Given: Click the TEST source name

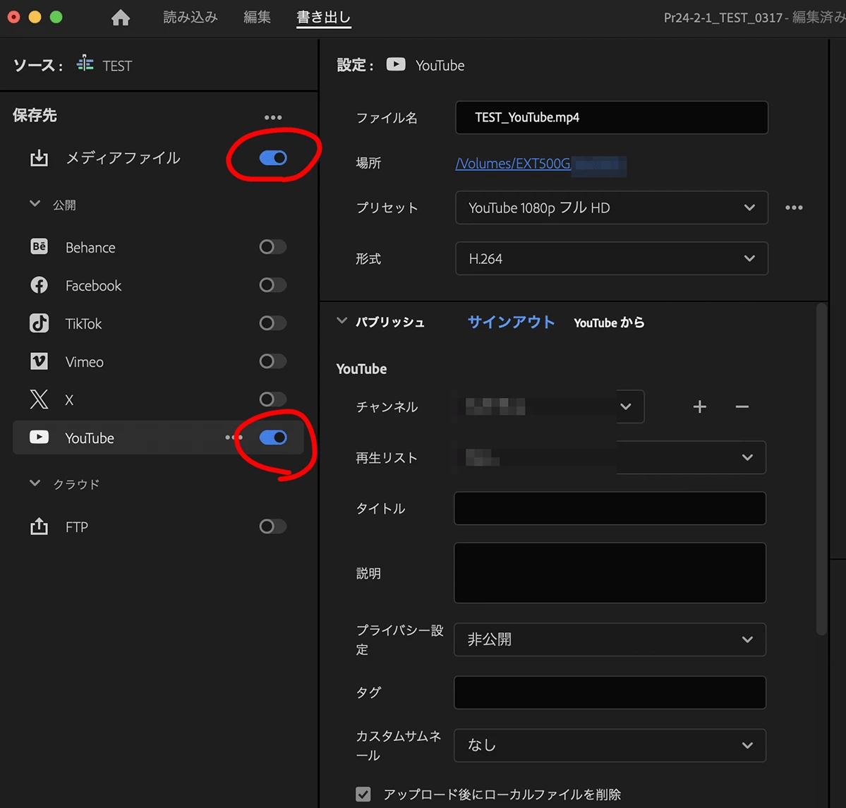Looking at the screenshot, I should click(117, 66).
